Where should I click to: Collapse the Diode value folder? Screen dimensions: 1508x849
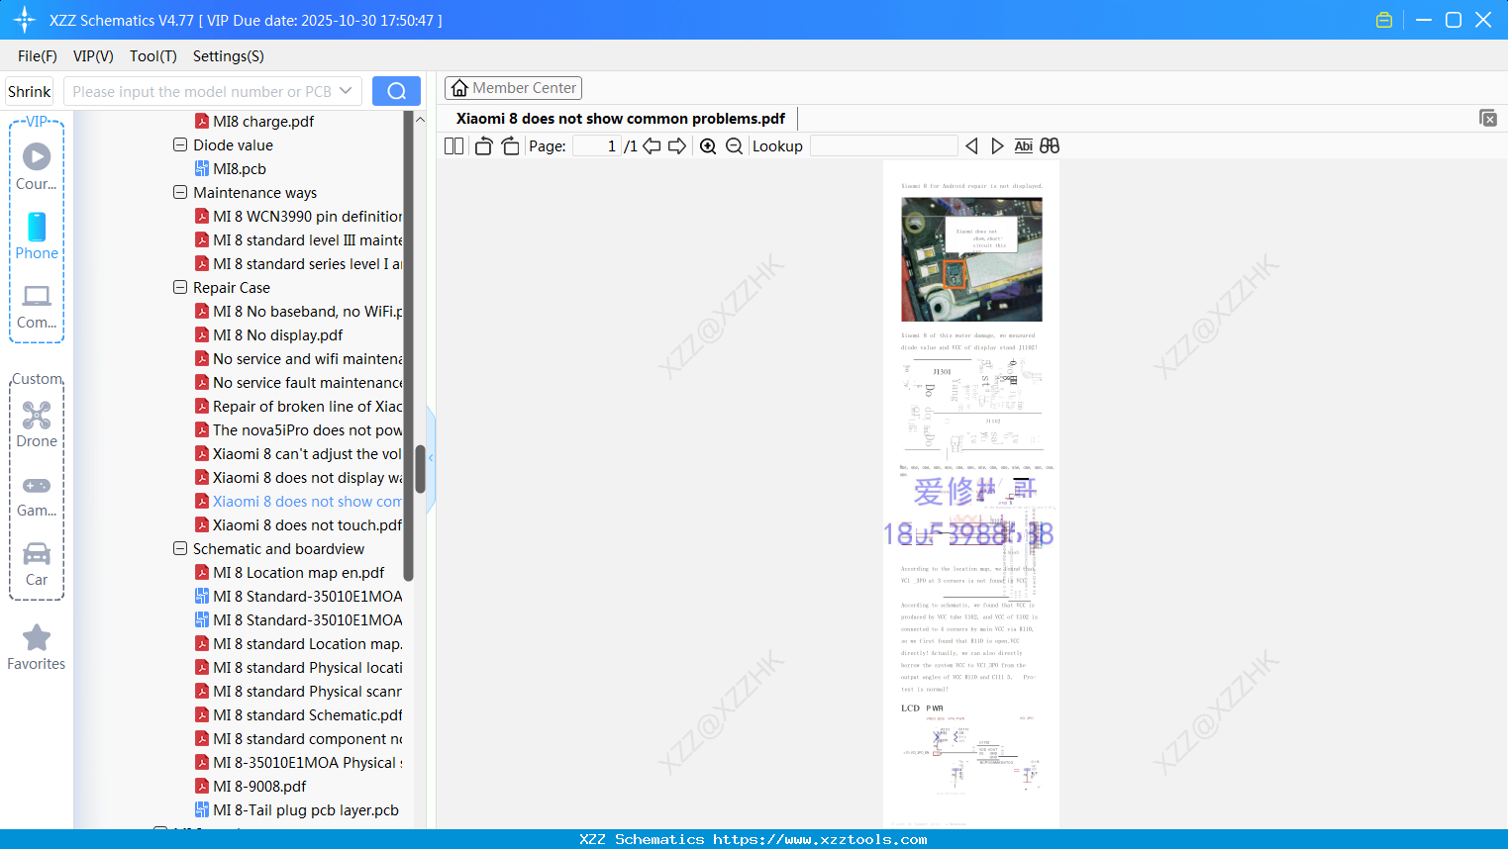pyautogui.click(x=180, y=144)
